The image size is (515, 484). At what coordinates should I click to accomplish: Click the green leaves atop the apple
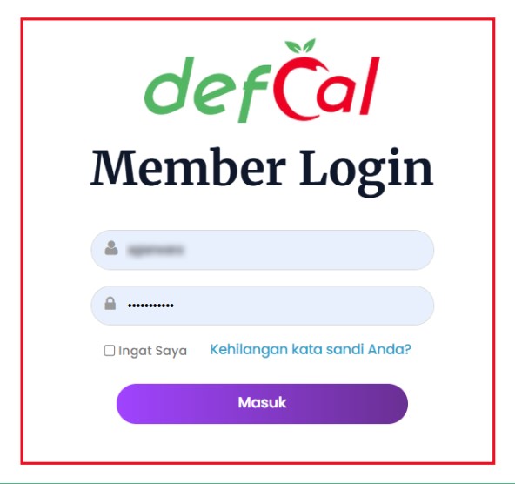tap(300, 45)
